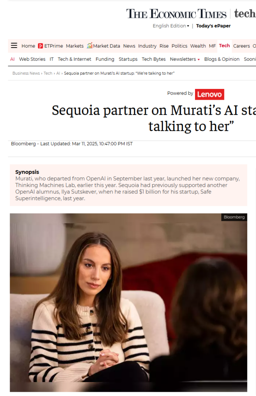Open the Funding section
Image resolution: width=256 pixels, height=396 pixels.
pyautogui.click(x=105, y=59)
